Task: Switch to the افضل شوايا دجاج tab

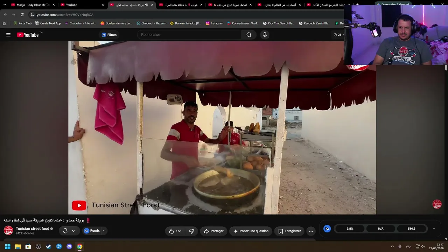Action: pos(230,5)
